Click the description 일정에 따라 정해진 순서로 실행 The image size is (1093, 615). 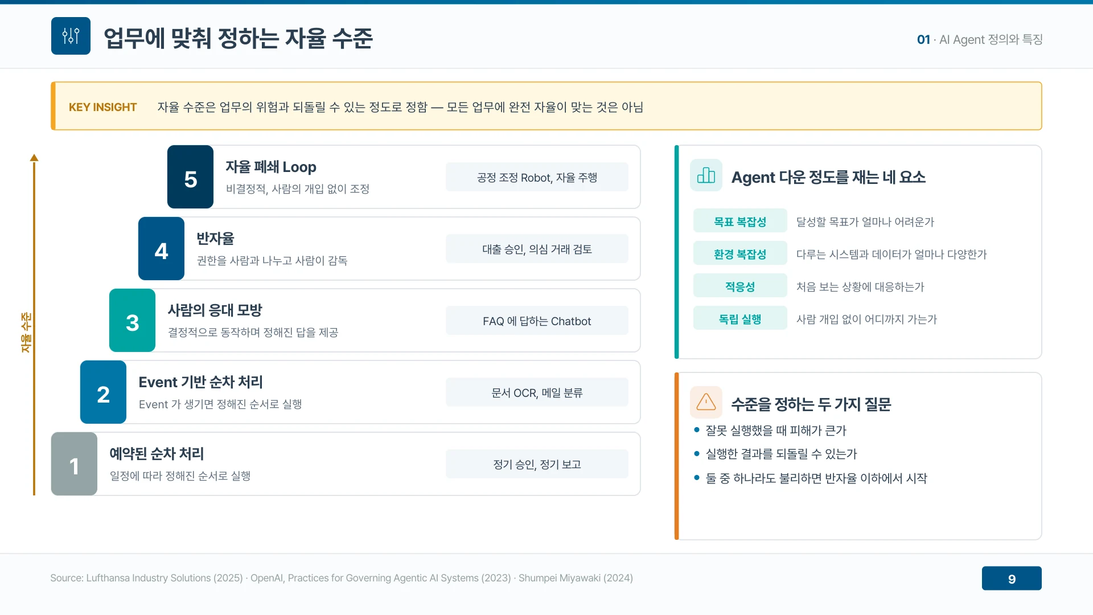click(180, 475)
